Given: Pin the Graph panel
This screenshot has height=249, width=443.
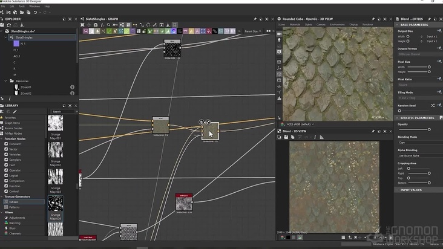Looking at the screenshot, I should click(255, 19).
